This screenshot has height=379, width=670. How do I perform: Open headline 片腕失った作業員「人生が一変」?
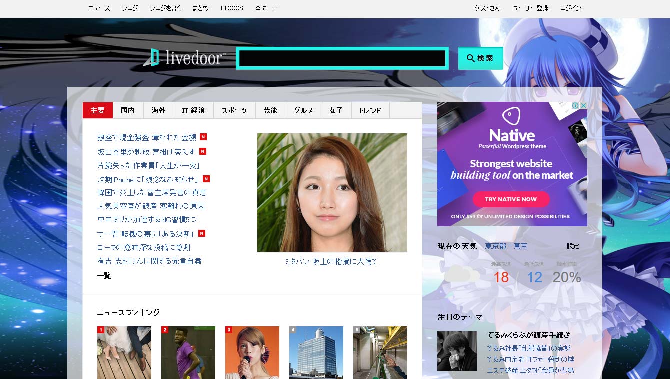(148, 165)
